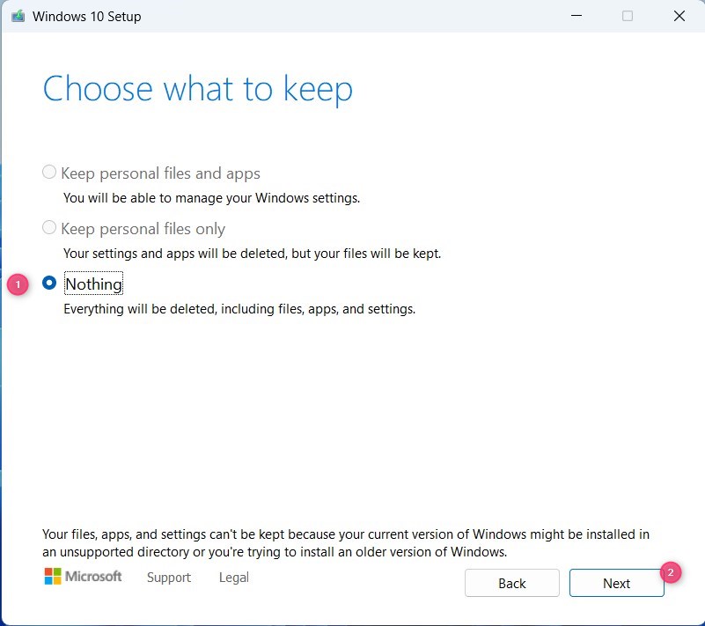This screenshot has width=705, height=626.
Task: Select Keep personal files only option
Action: point(49,227)
